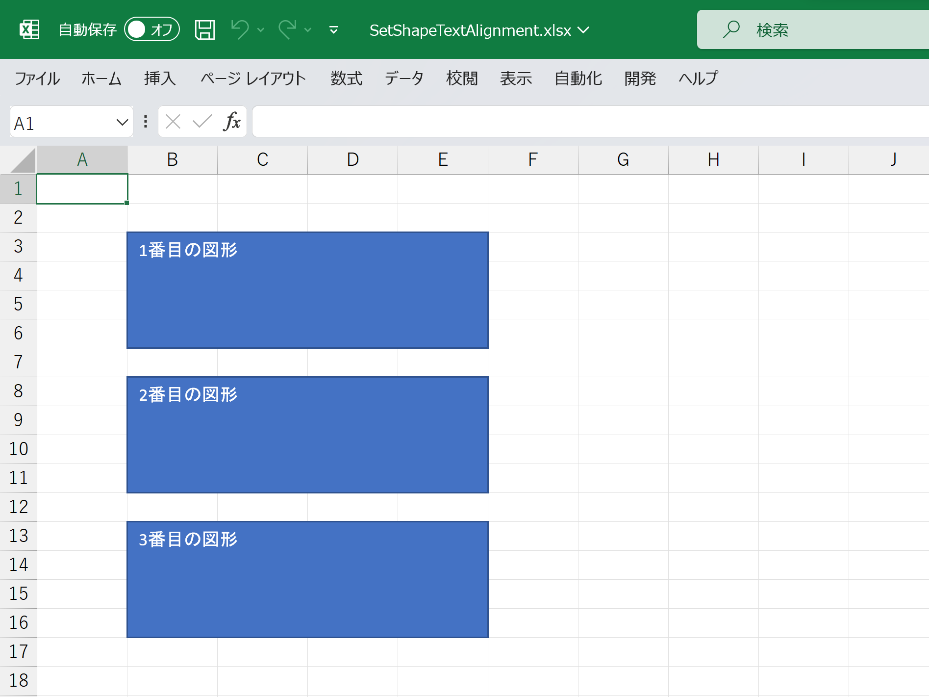Open the 挿入 ribbon tab
This screenshot has height=697, width=929.
(160, 78)
